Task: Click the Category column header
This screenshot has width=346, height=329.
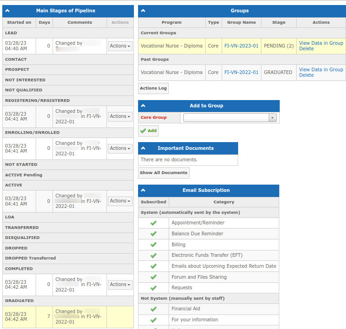Action: [224, 202]
